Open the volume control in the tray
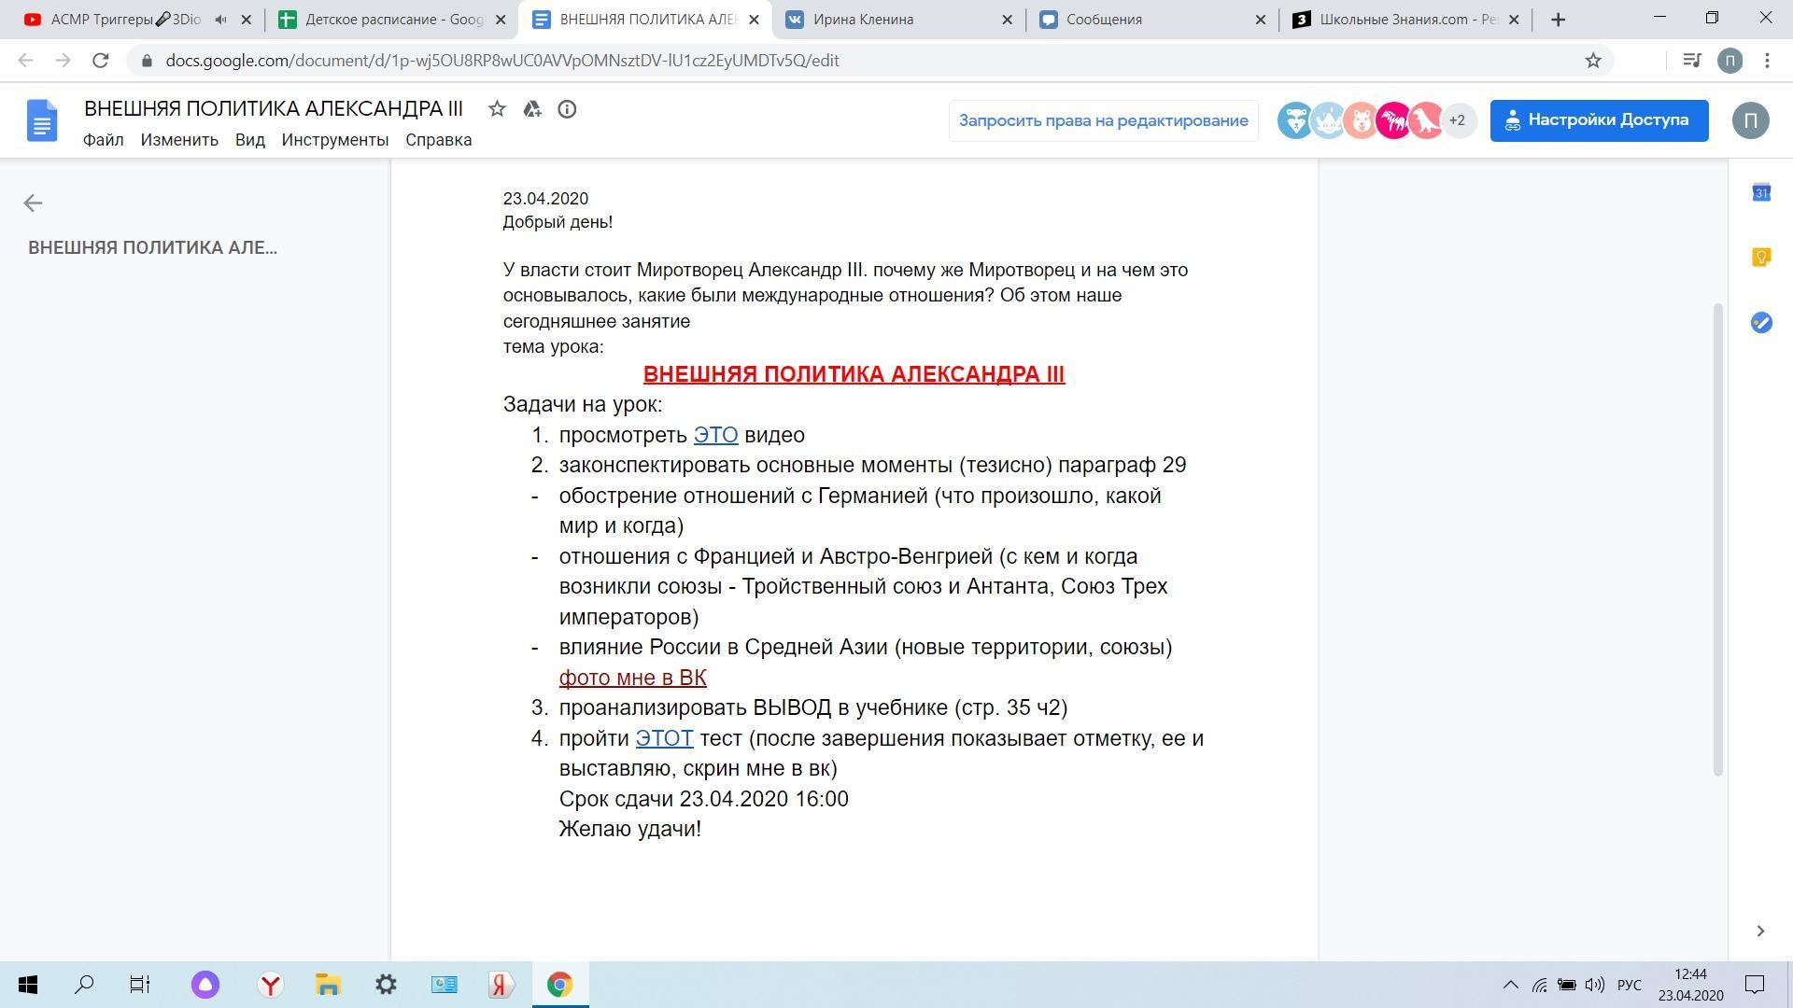Image resolution: width=1793 pixels, height=1008 pixels. tap(1595, 985)
